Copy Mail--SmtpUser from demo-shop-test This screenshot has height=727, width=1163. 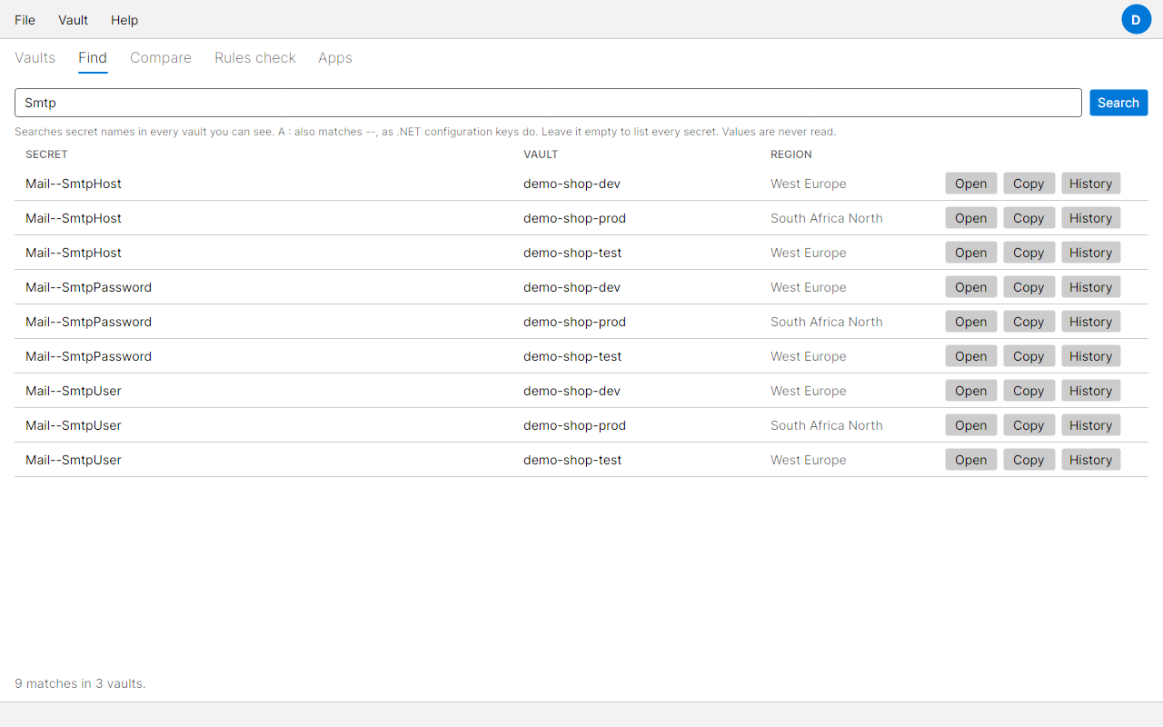pos(1029,460)
